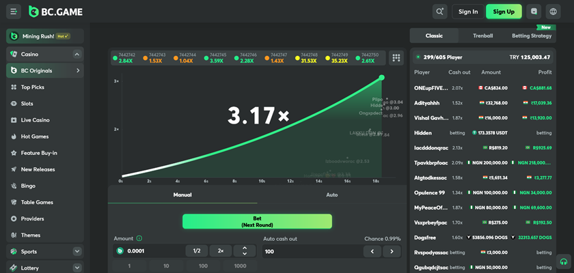The height and width of the screenshot is (273, 574).
Task: Click the Auto cash out input field
Action: point(307,251)
